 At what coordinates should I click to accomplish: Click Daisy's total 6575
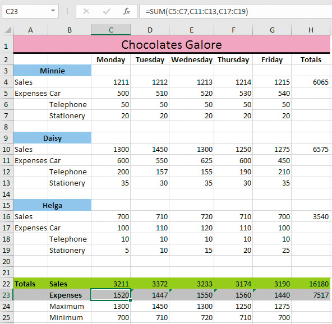(x=311, y=149)
